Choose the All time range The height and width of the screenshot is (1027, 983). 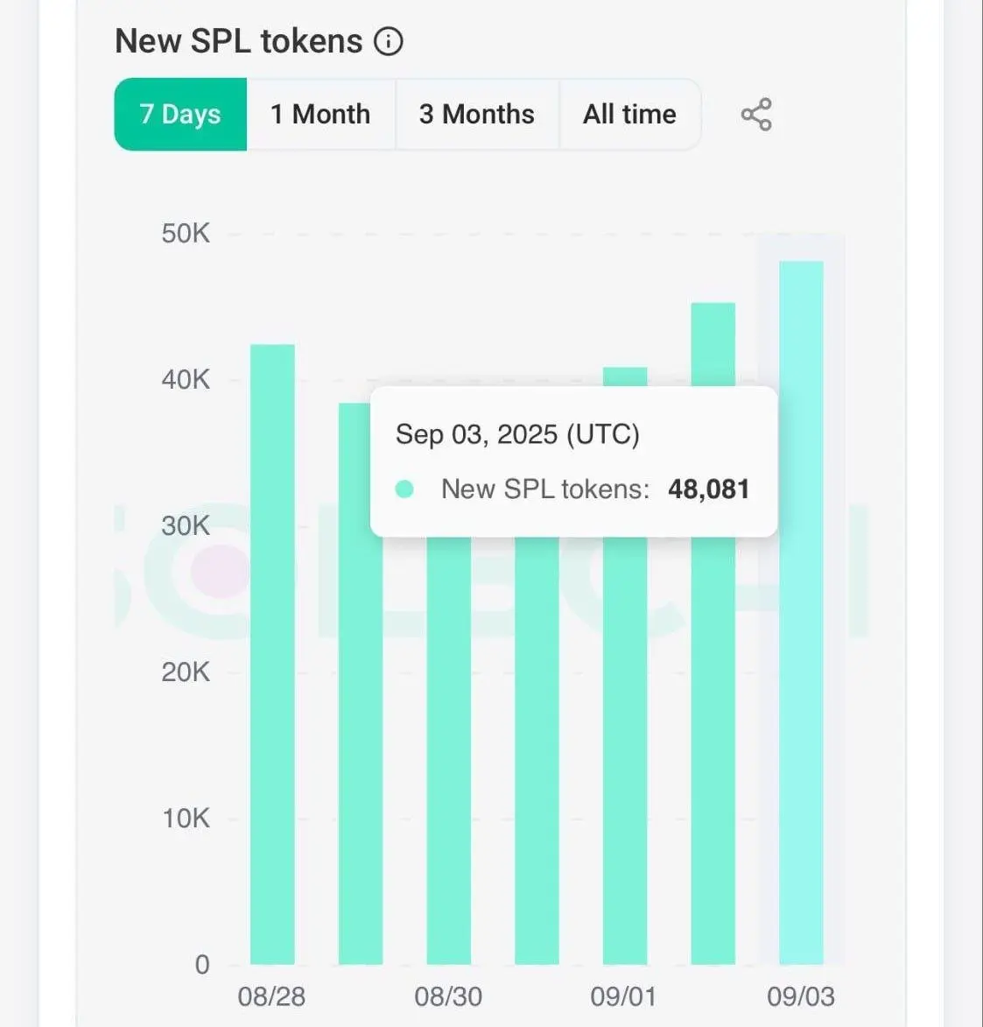tap(630, 115)
